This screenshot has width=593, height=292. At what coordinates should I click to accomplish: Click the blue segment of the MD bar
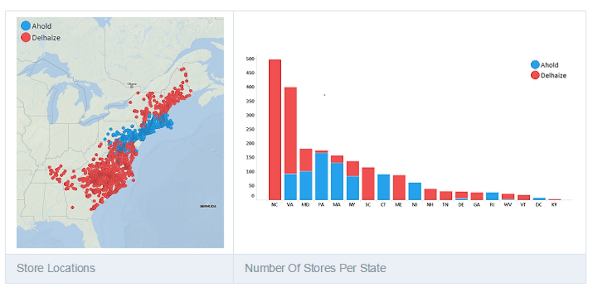point(306,185)
